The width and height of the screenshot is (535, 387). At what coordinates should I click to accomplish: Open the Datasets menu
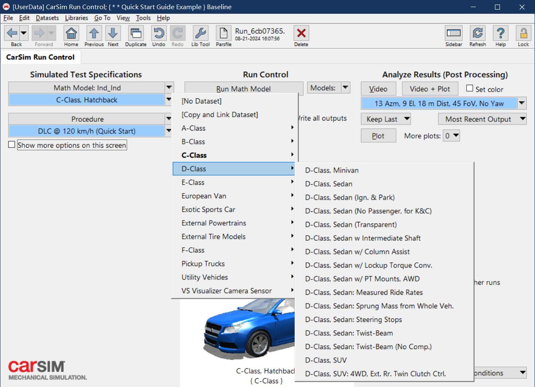coord(47,18)
